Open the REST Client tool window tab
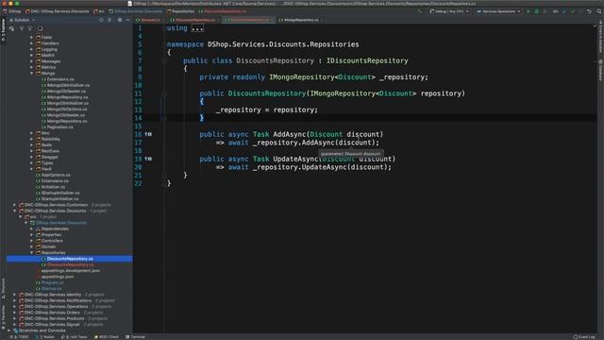 [107, 337]
